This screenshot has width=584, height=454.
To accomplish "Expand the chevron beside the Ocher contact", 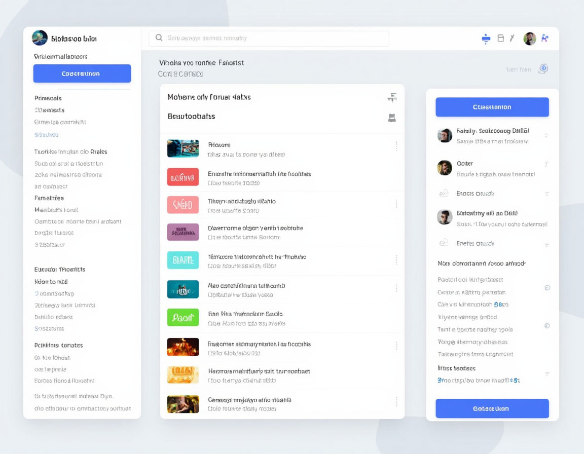I will [x=546, y=164].
